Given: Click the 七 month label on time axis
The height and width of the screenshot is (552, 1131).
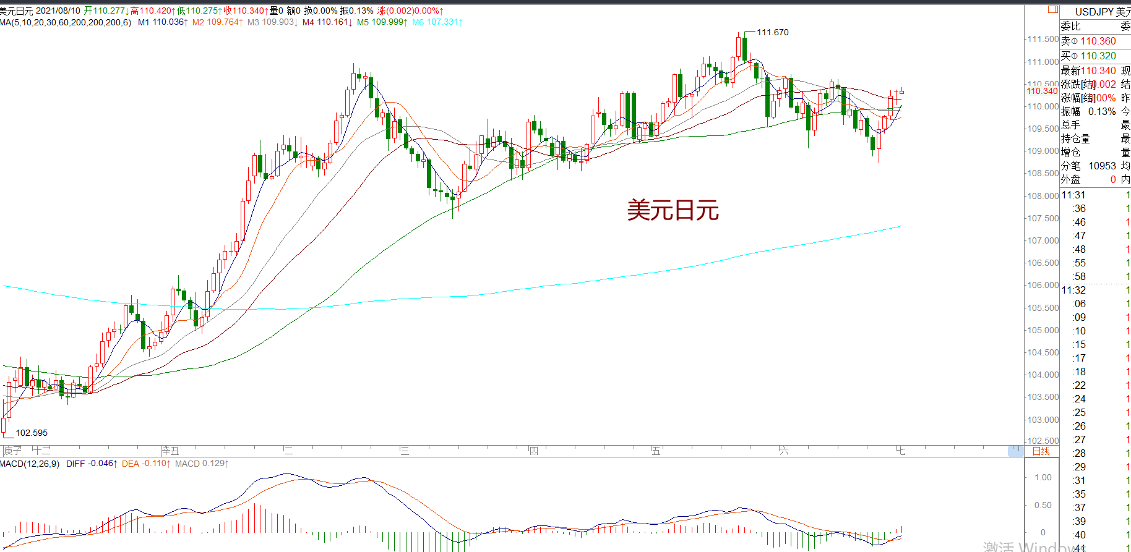Looking at the screenshot, I should click(x=901, y=451).
